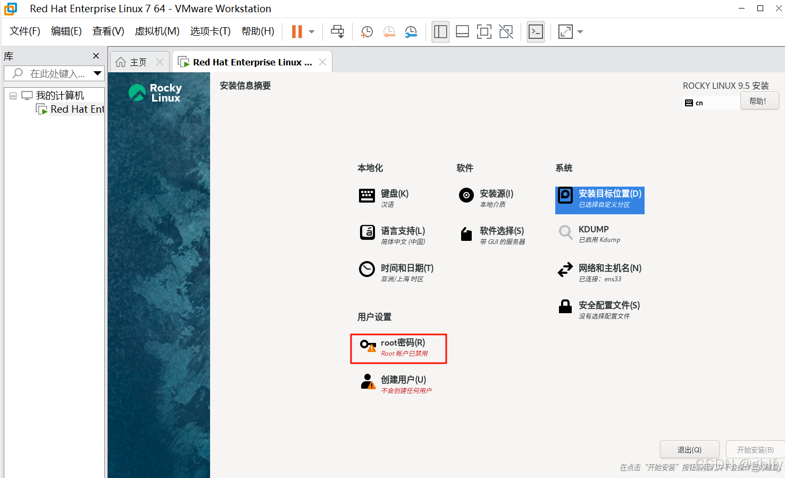Open 语言支持(L) settings
785x478 pixels.
392,236
